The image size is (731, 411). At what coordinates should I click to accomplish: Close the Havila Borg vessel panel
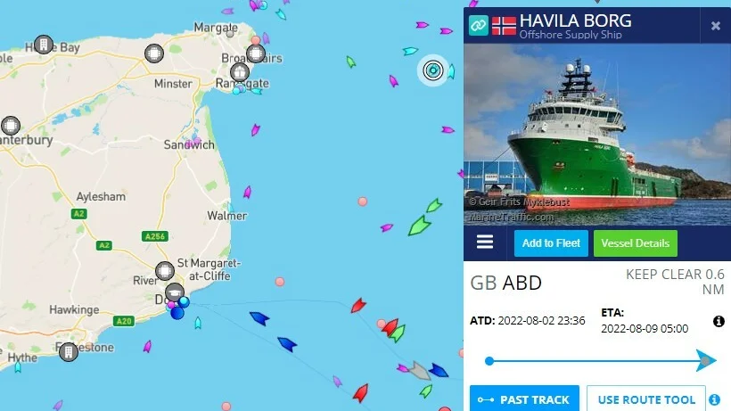[716, 26]
